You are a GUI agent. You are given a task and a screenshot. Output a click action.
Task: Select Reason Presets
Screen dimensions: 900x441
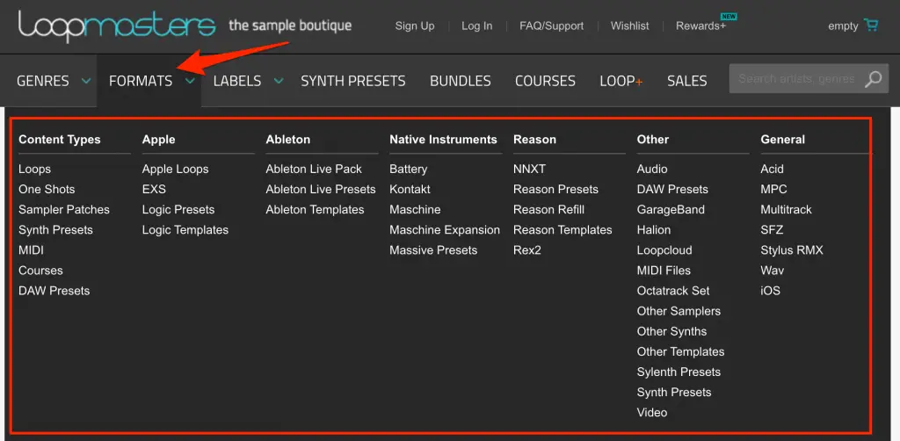555,189
